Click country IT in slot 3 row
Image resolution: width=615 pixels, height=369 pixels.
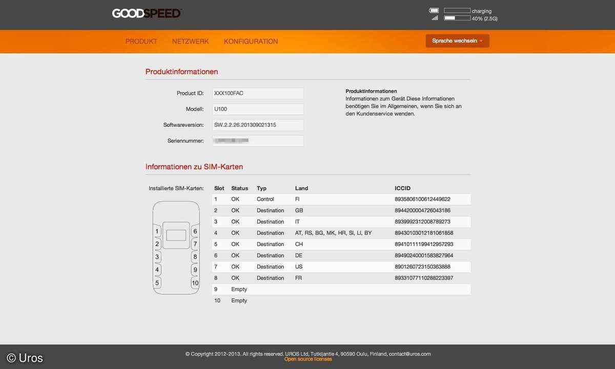tap(298, 222)
